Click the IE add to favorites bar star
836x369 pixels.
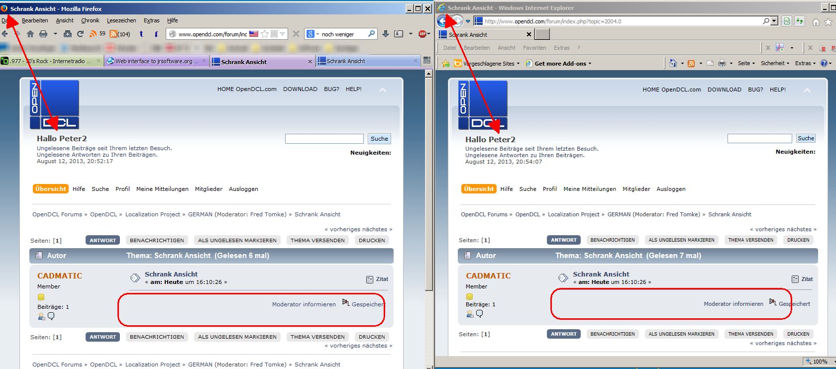(x=445, y=63)
